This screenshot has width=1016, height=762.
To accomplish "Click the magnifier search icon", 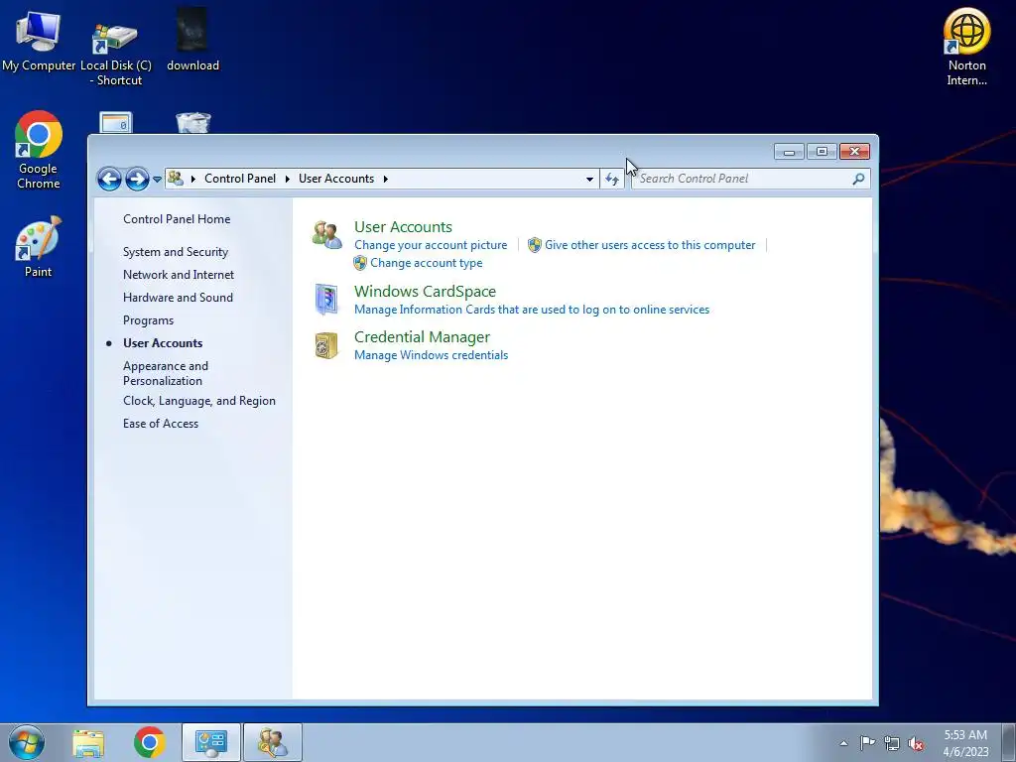I will tap(858, 179).
